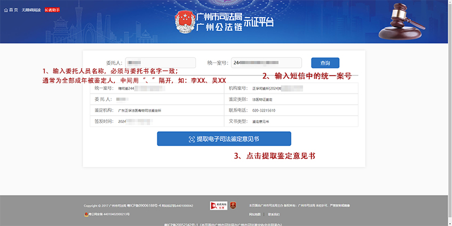Viewport: 452px width, 226px height.
Task: Open the 粤公网安备 44010402000213号 link
Action: 108,214
